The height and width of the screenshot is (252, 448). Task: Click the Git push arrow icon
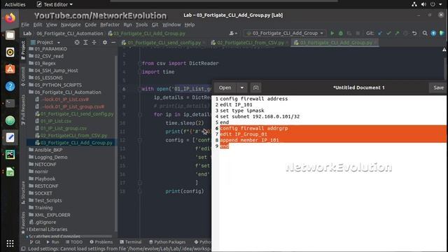click(x=397, y=33)
